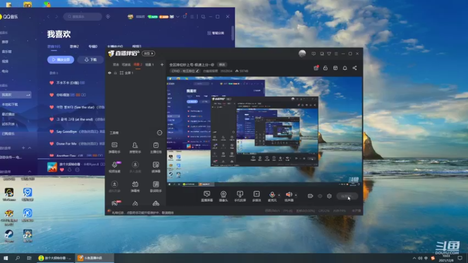Open the Steam desktop shortcut

(x=9, y=236)
